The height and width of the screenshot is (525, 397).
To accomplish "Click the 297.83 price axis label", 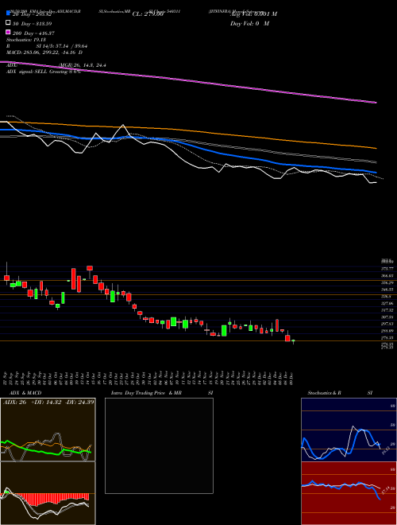I will coord(387,324).
